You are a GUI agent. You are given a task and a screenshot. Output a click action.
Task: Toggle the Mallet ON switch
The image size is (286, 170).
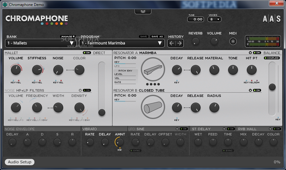pyautogui.click(x=87, y=53)
